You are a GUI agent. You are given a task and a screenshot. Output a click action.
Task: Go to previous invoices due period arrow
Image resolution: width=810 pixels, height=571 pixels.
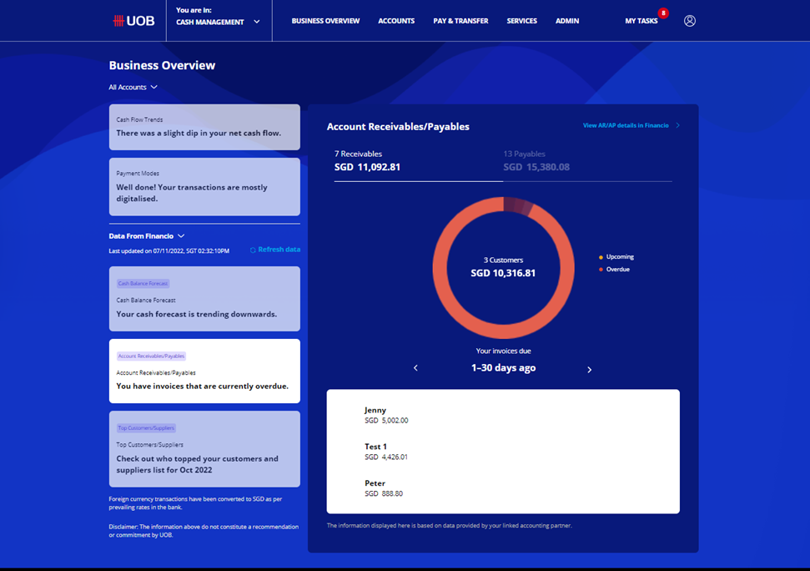point(416,368)
